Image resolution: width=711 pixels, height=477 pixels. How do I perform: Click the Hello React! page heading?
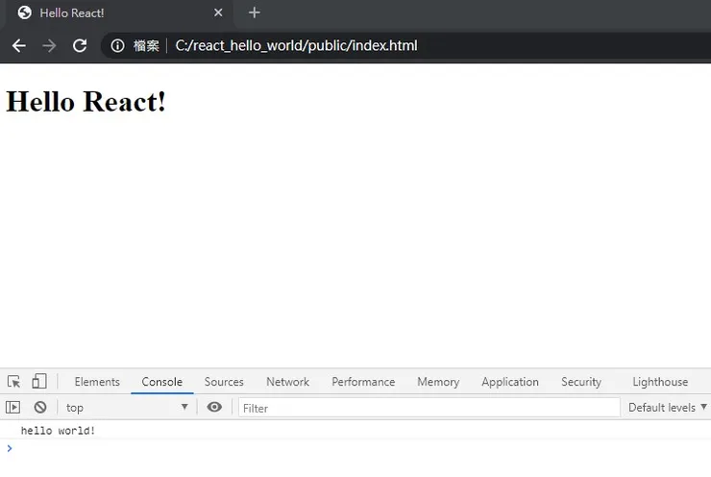point(86,101)
